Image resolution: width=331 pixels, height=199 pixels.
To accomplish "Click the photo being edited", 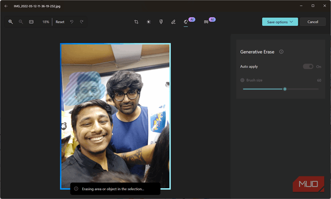I will (115, 116).
